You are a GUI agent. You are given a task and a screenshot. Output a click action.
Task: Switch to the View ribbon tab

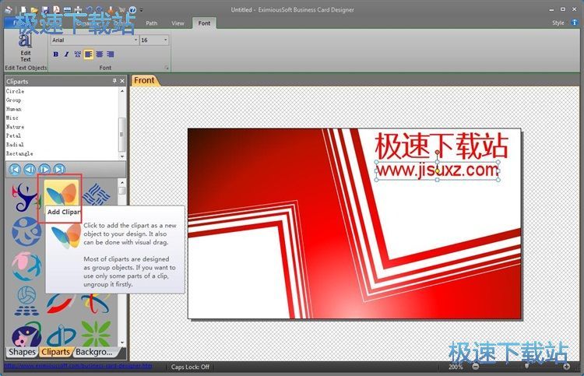point(178,23)
